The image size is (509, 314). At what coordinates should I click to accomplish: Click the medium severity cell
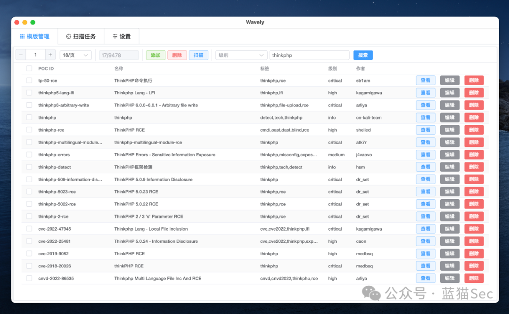point(337,155)
